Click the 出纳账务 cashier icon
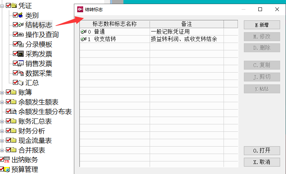Screen dimensions: 286x174 click(7, 160)
